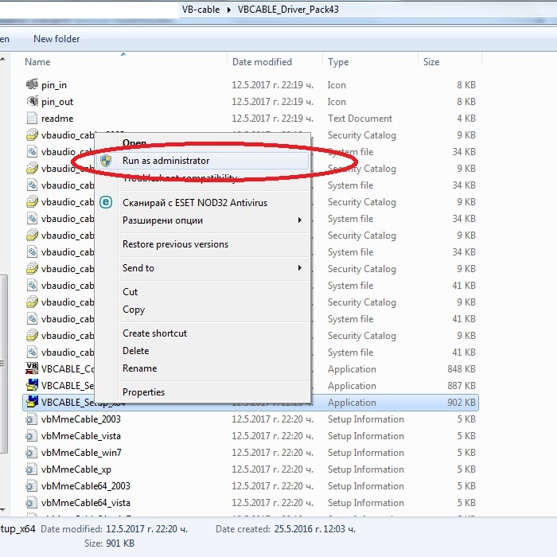Select the vbMmeCable_2003 file name
This screenshot has height=557, width=557.
(81, 419)
